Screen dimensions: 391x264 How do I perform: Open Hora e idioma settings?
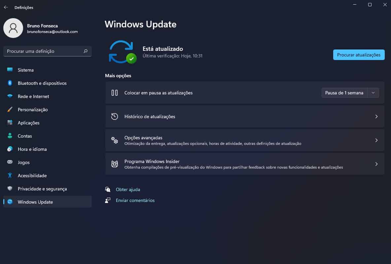point(47,149)
